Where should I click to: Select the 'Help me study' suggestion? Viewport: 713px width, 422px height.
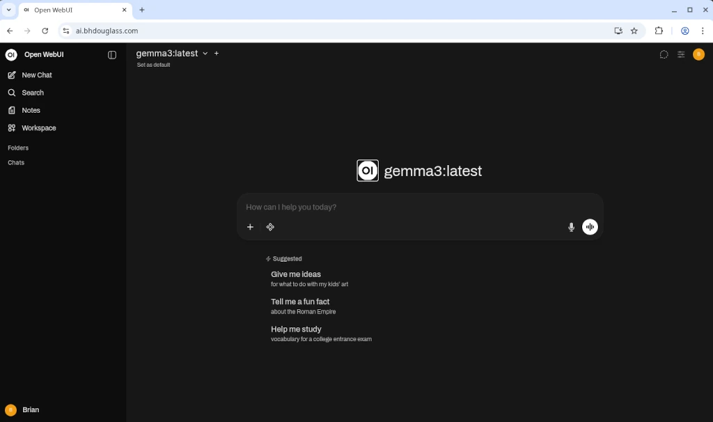(321, 334)
